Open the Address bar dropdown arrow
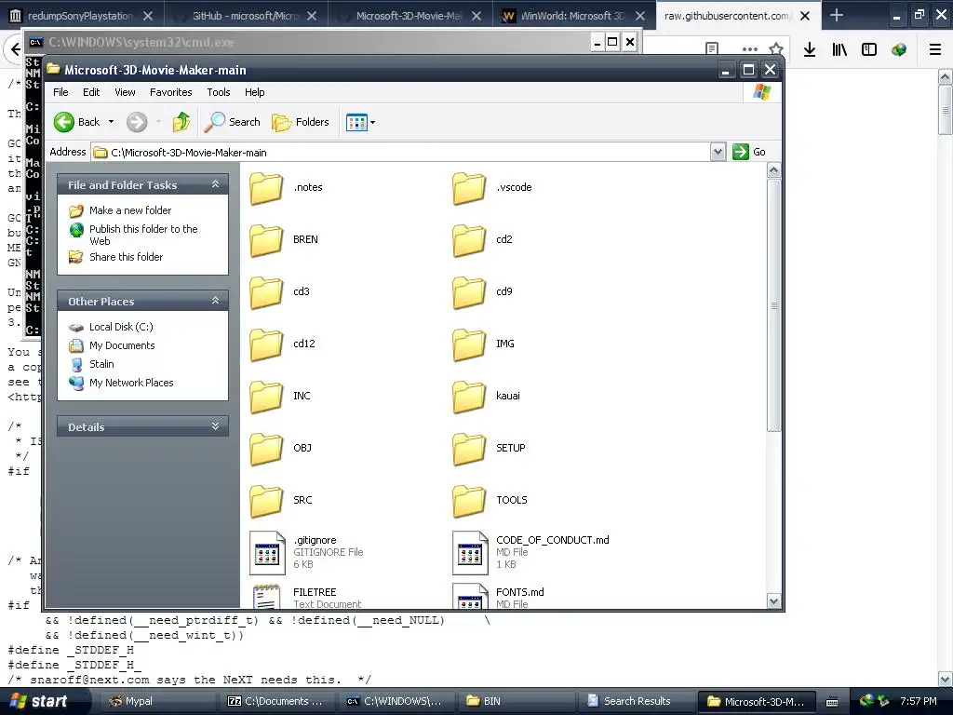953x715 pixels. coord(718,152)
